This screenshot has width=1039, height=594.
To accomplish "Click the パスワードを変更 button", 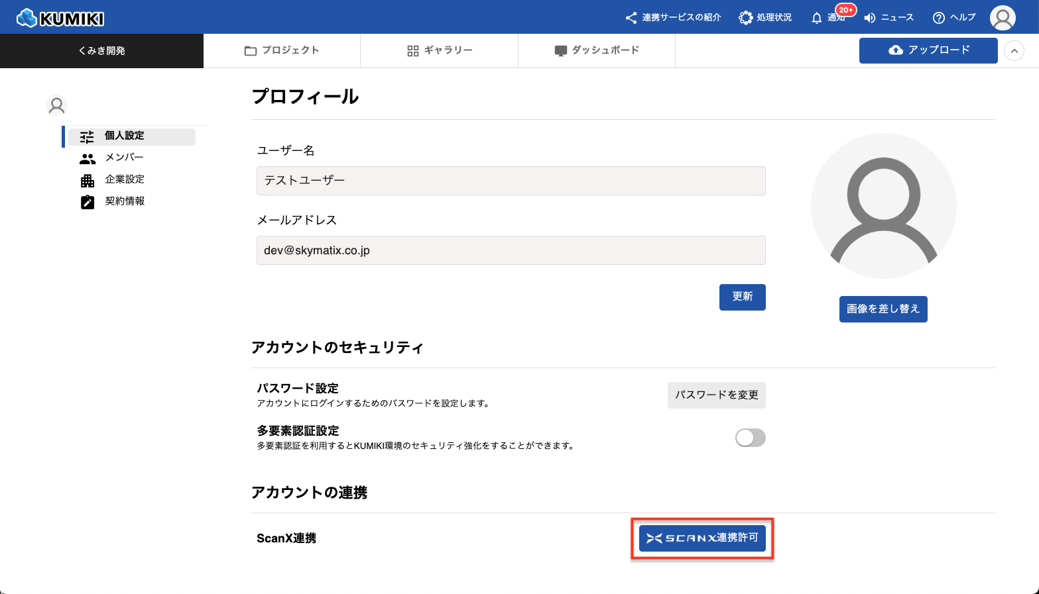I will pos(716,395).
